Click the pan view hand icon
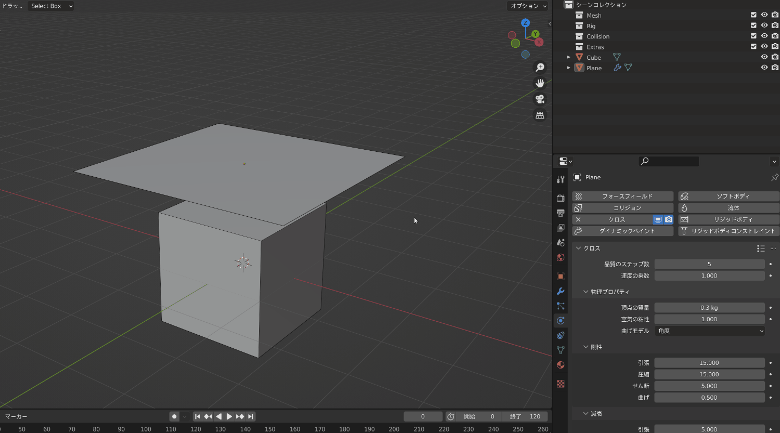This screenshot has width=780, height=433. click(540, 83)
